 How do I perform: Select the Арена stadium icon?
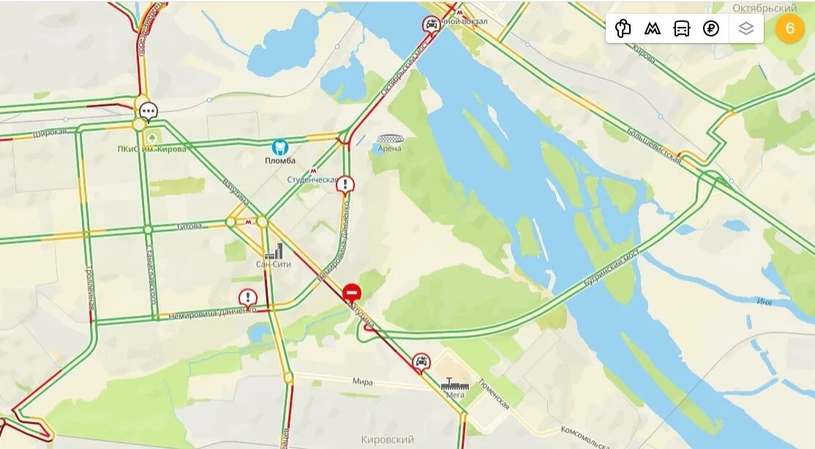click(x=389, y=139)
